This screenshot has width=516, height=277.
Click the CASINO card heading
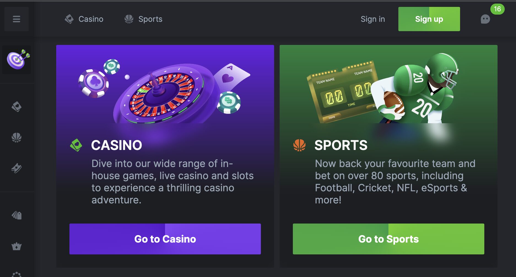pyautogui.click(x=117, y=145)
